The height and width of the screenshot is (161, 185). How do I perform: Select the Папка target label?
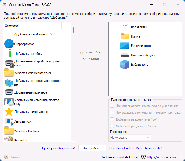click(135, 36)
